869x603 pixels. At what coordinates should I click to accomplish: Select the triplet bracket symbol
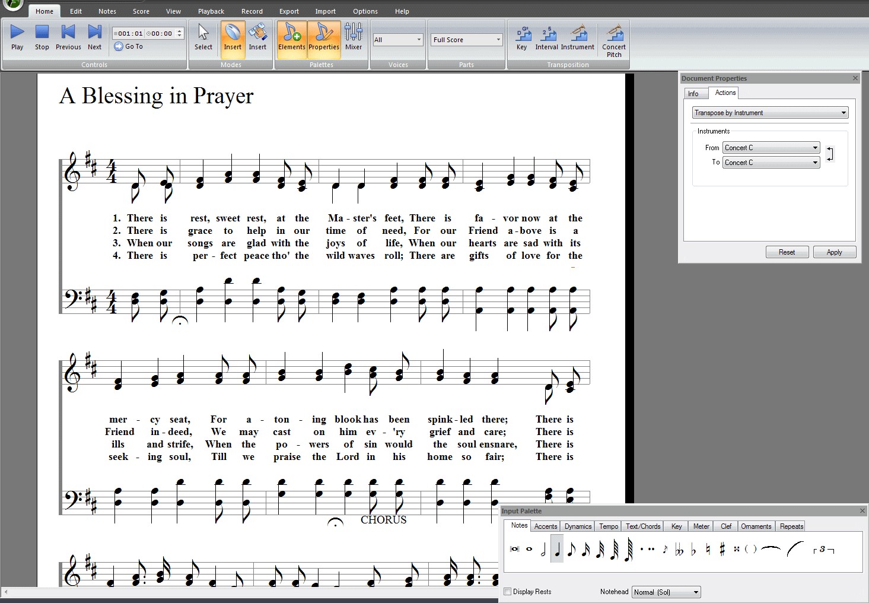tap(823, 550)
